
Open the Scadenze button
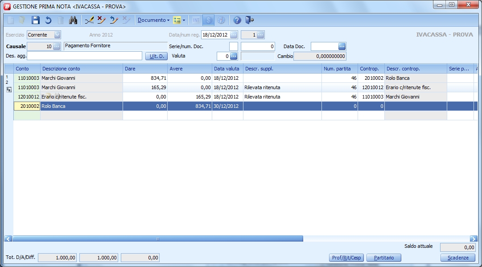point(458,258)
